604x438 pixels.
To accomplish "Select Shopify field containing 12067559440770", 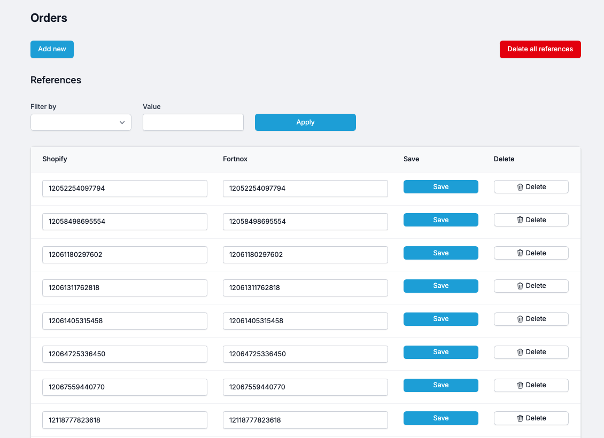I will point(125,387).
